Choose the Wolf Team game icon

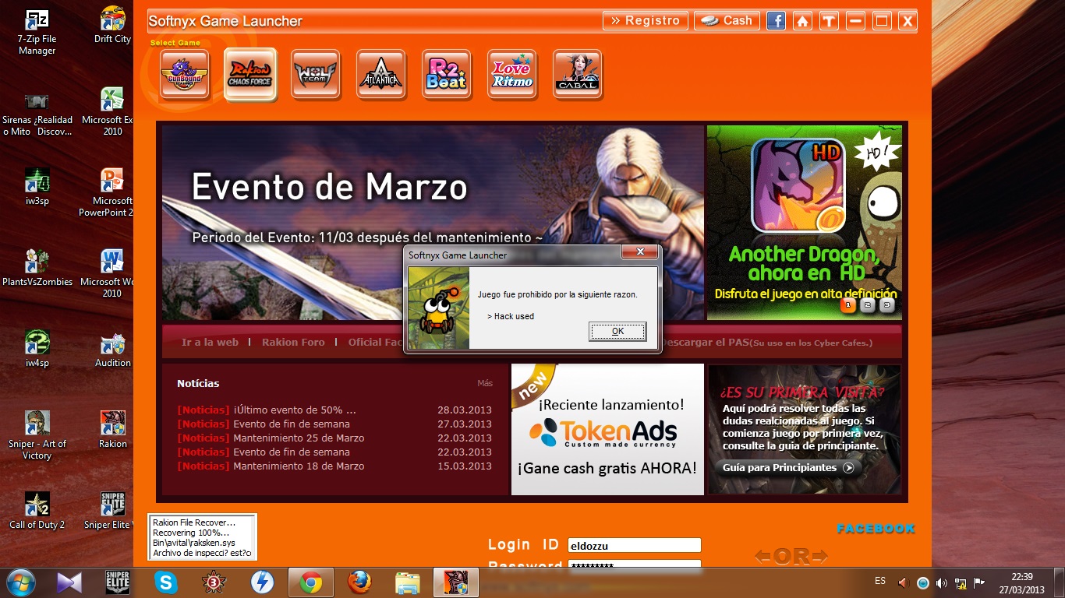coord(316,74)
